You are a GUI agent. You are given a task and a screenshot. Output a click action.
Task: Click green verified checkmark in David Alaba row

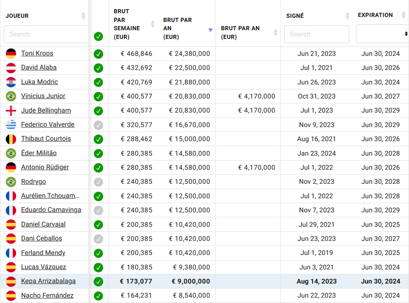tap(98, 68)
